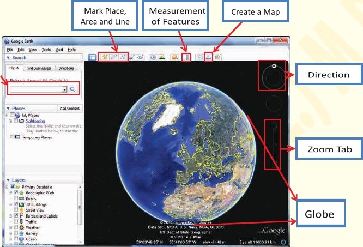
Task: Click the Print toolbar icon
Action: pyautogui.click(x=208, y=57)
